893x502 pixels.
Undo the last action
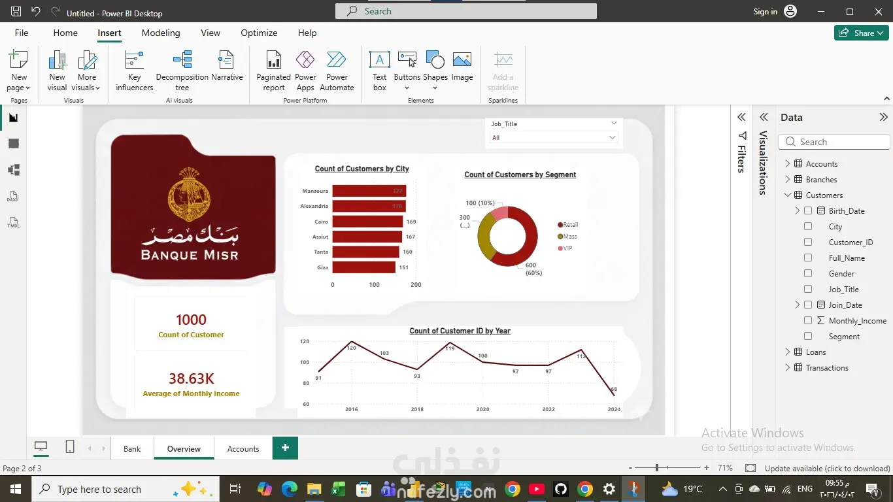(x=36, y=12)
